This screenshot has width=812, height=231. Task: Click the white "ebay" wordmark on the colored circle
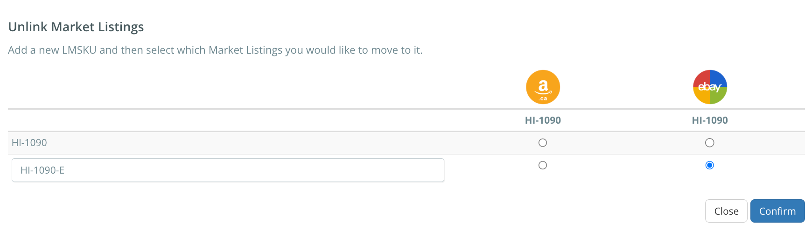pyautogui.click(x=710, y=87)
